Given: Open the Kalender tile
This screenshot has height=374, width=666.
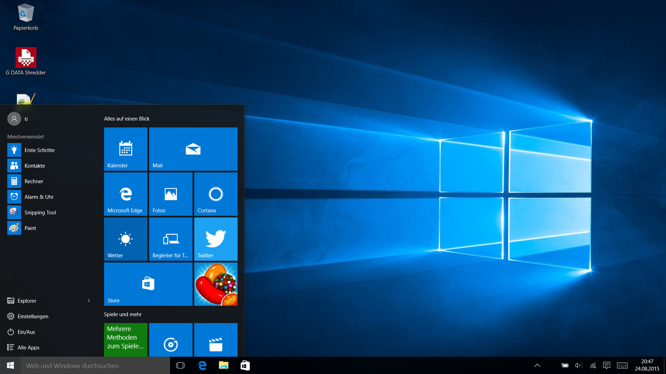Looking at the screenshot, I should point(126,149).
